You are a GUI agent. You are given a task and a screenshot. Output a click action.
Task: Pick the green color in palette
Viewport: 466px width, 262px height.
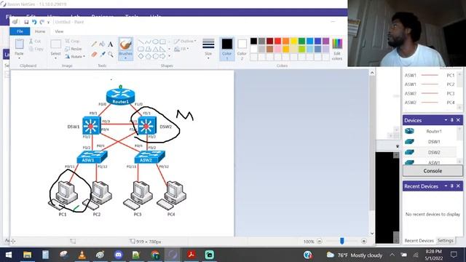tap(301, 41)
